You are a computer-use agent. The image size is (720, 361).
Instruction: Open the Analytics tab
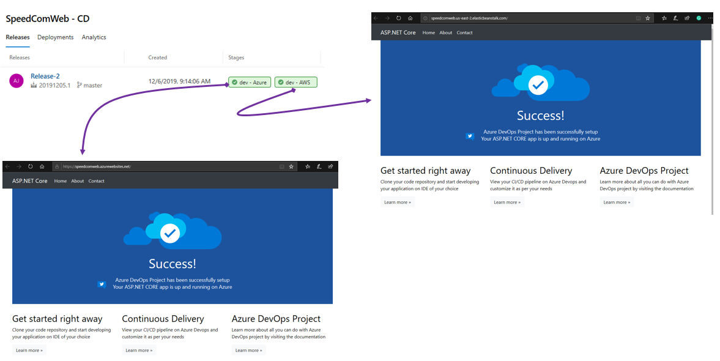point(94,37)
